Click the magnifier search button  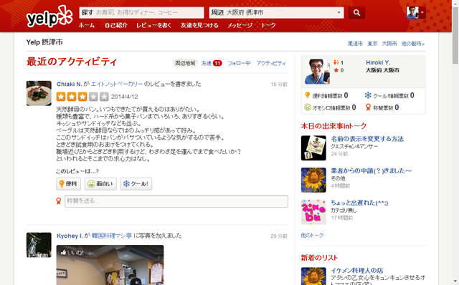pos(356,13)
